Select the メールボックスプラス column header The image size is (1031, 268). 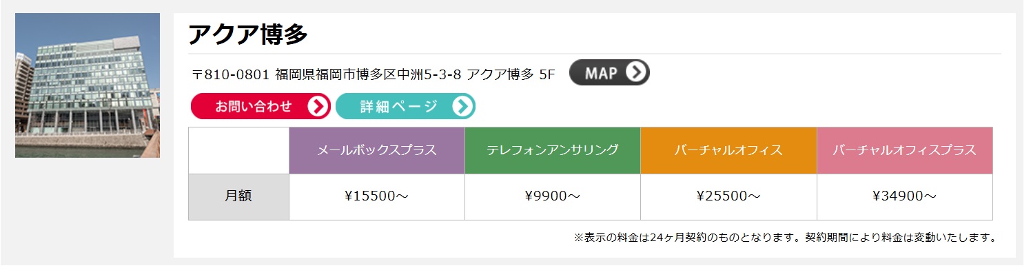click(x=377, y=150)
